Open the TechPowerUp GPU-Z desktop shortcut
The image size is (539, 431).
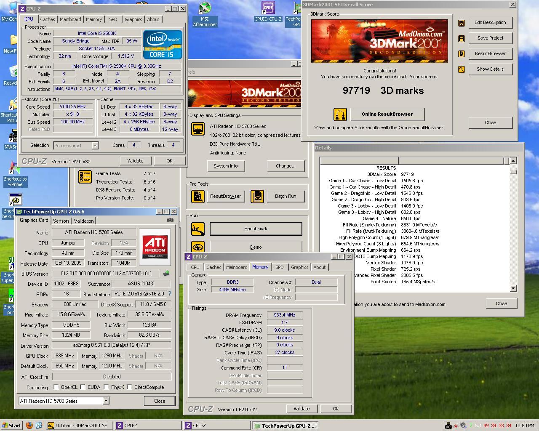click(x=294, y=14)
